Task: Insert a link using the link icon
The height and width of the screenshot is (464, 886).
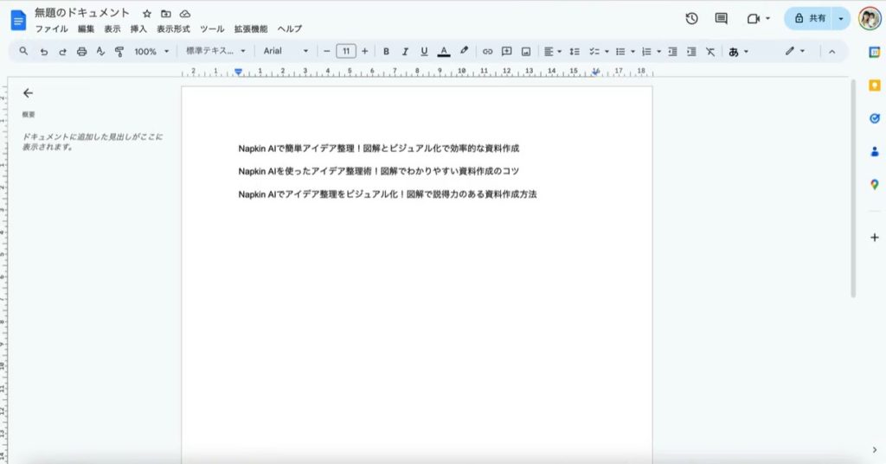Action: coord(487,52)
